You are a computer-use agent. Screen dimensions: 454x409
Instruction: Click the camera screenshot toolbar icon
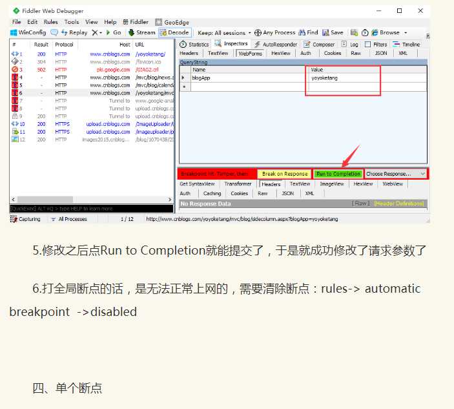click(x=354, y=32)
